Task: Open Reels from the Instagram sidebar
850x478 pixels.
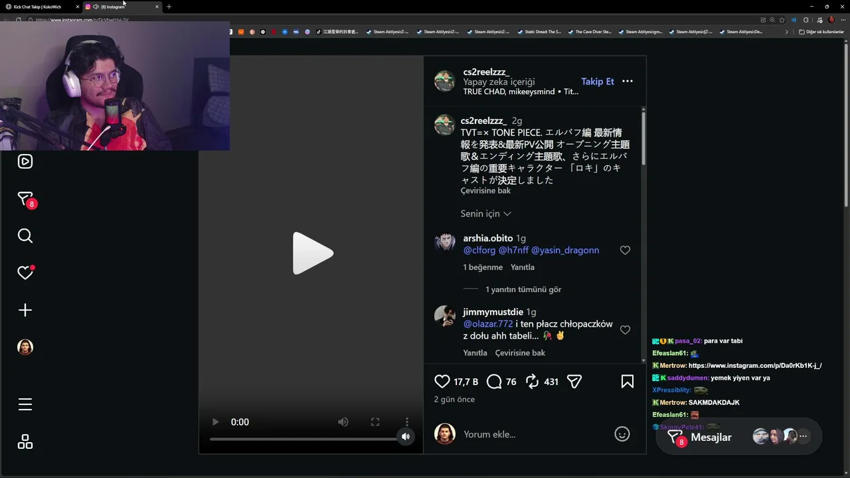Action: coord(25,161)
